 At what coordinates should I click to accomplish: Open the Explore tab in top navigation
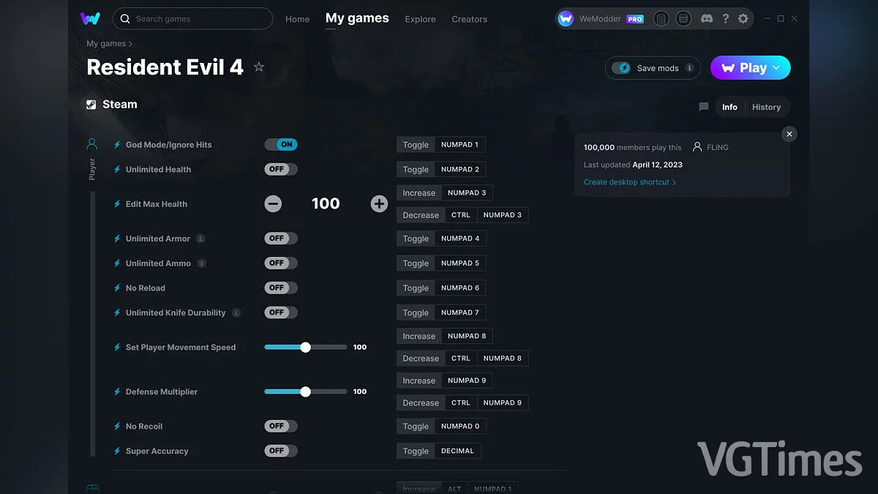point(420,19)
